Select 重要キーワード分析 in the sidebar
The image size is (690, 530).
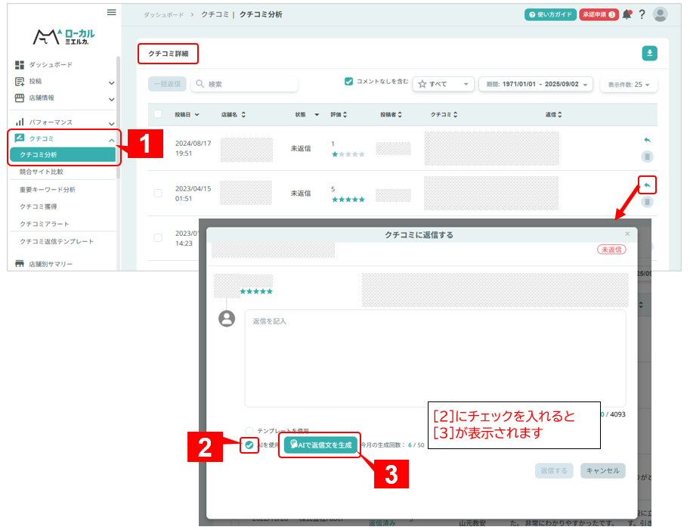click(x=48, y=189)
